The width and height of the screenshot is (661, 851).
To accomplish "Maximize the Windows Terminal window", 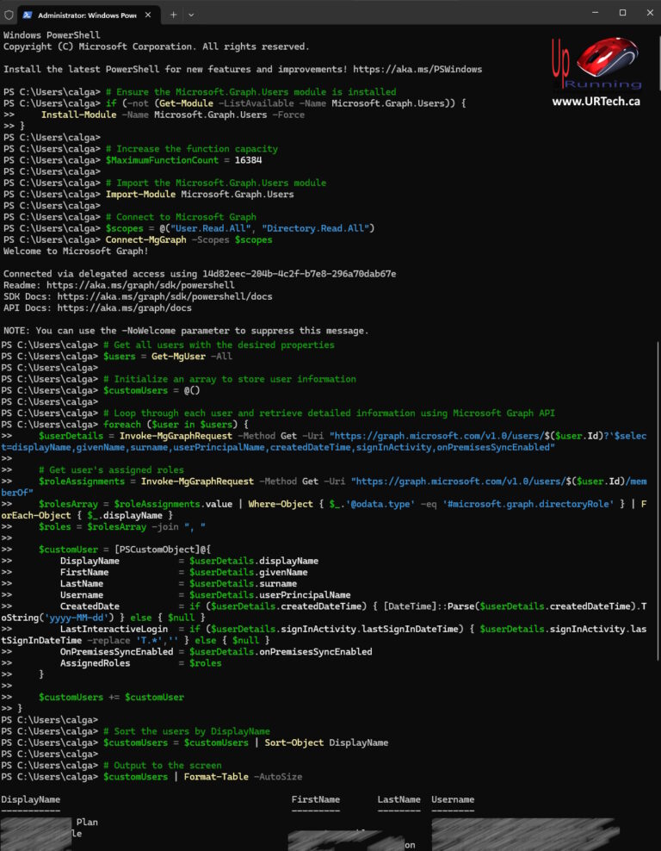I will click(x=623, y=12).
